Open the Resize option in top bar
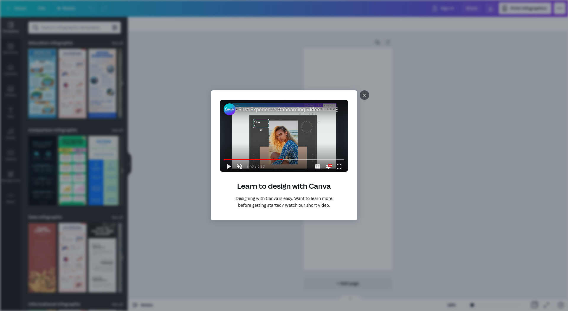This screenshot has width=568, height=311. click(66, 8)
